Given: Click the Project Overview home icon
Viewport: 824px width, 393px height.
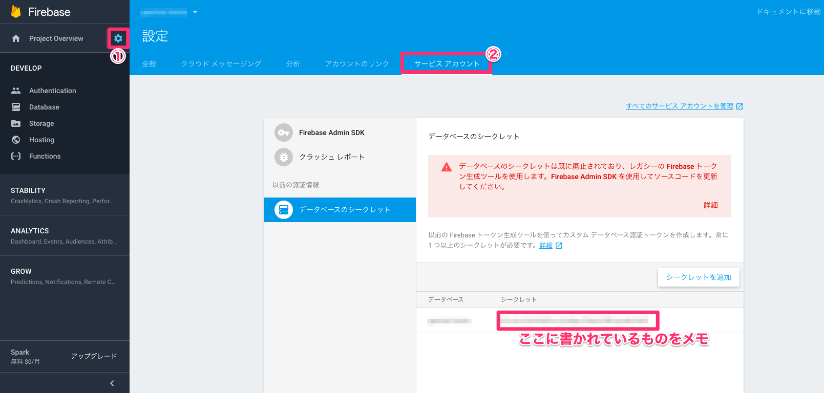Looking at the screenshot, I should click(16, 38).
